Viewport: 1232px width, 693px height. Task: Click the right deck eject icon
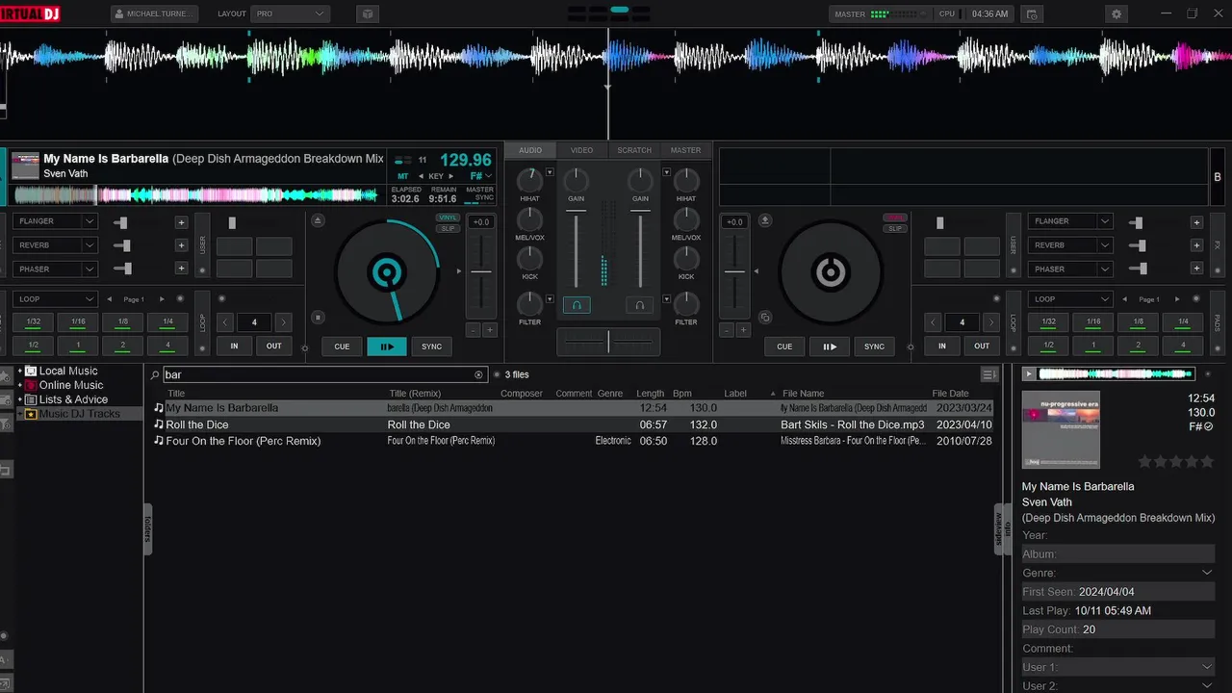765,220
